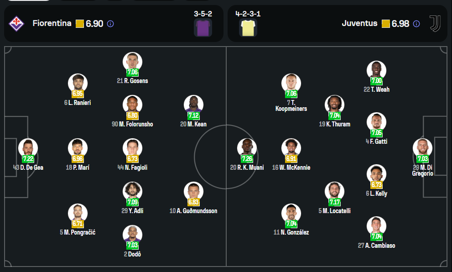Screen dimensions: 452x272
Task: Click the Fiorentina 6.90 yellow rating square
Action: pyautogui.click(x=80, y=24)
